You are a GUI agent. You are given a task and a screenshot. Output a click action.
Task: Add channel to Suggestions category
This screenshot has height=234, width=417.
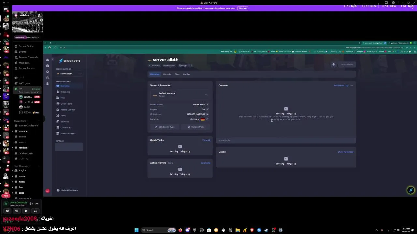click(39, 121)
